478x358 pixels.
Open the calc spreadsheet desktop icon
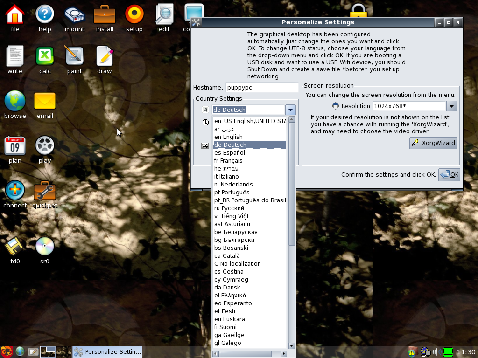coord(45,57)
